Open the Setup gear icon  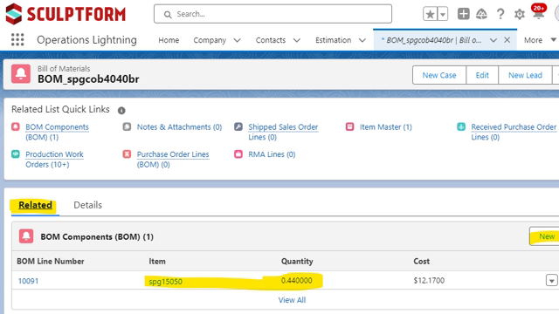(520, 14)
